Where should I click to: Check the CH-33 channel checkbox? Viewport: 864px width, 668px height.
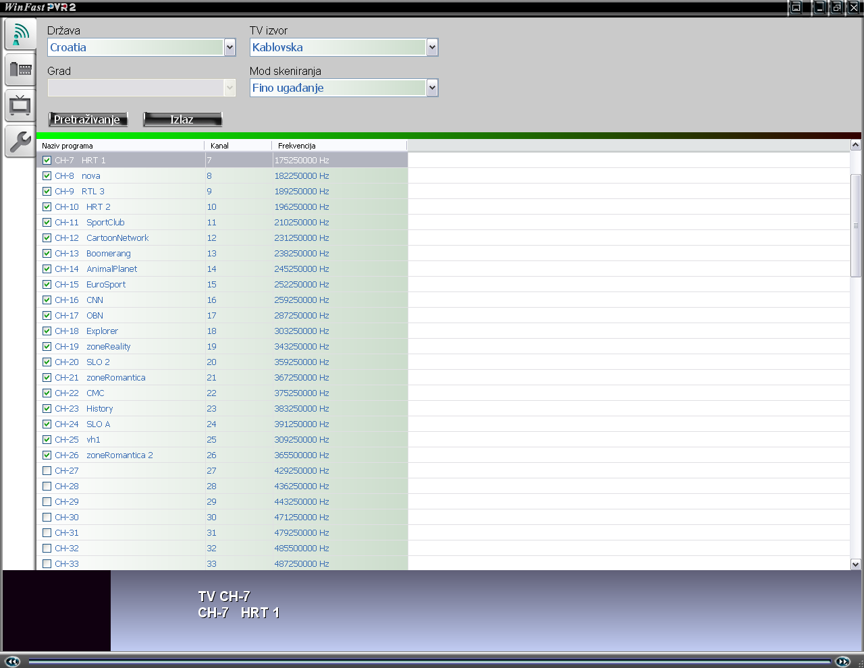coord(47,564)
